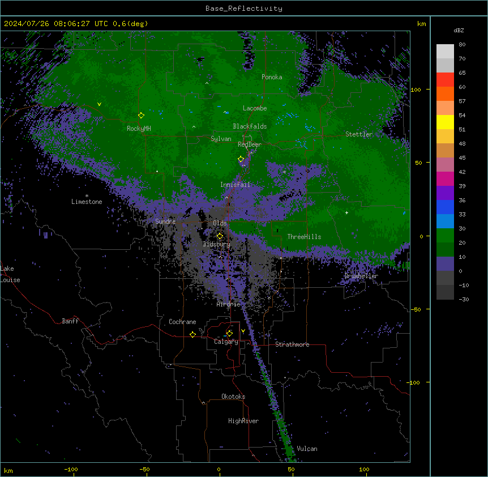Click the Ponoka city label

272,77
